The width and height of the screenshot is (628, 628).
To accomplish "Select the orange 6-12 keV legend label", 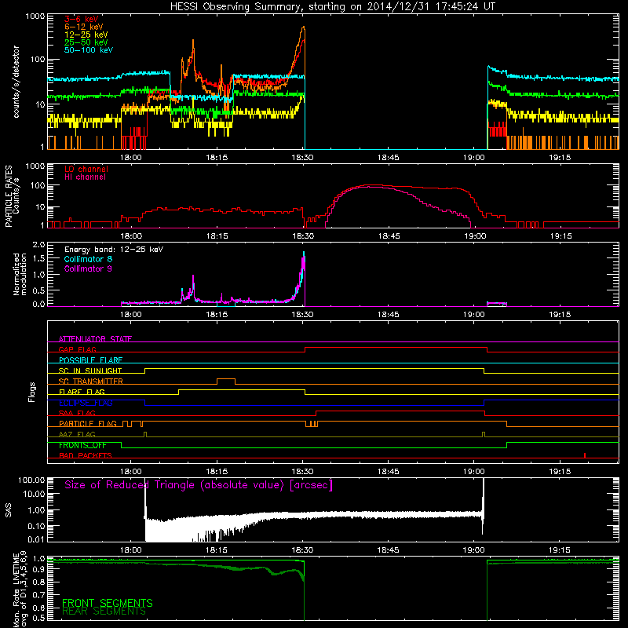I will [x=84, y=27].
